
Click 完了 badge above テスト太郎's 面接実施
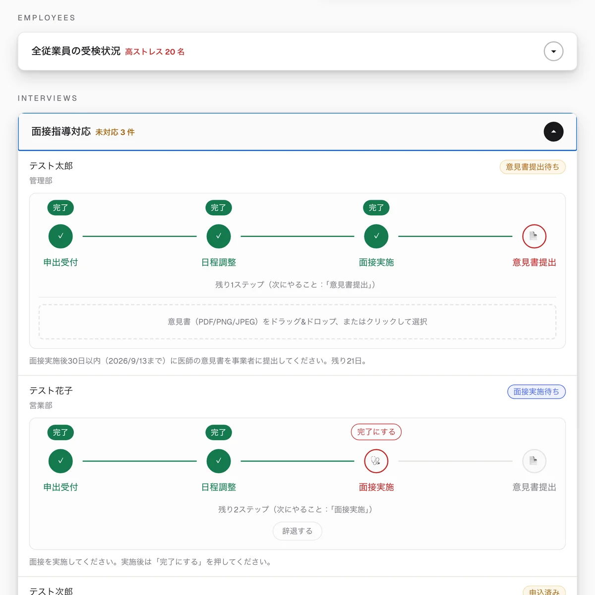(x=376, y=208)
